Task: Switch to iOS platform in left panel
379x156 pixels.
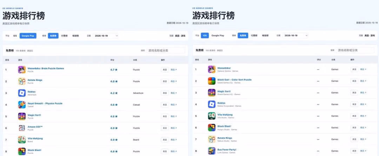Action: [x=15, y=36]
